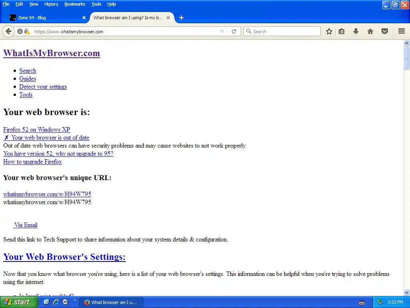Open the File menu
The width and height of the screenshot is (410, 308).
(x=6, y=4)
